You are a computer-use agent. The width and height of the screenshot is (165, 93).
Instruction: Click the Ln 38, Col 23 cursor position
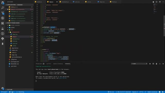click(x=123, y=92)
